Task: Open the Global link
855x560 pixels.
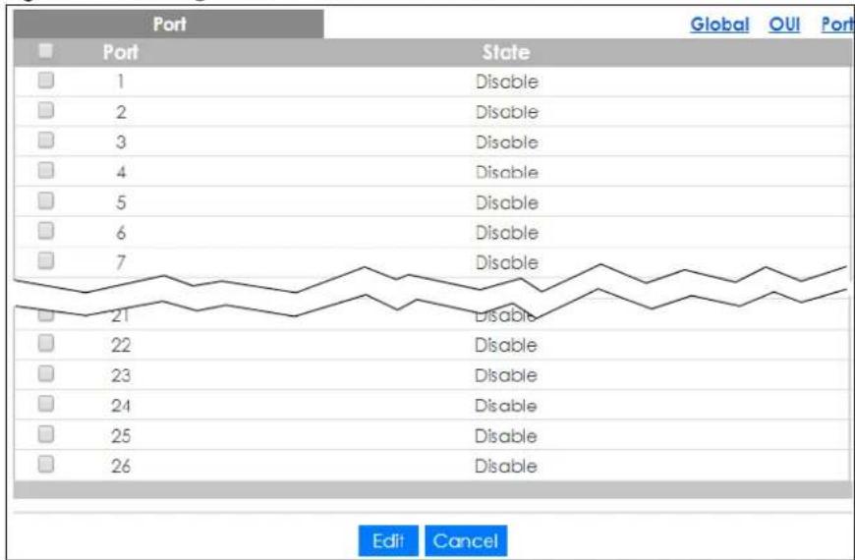Action: (719, 24)
